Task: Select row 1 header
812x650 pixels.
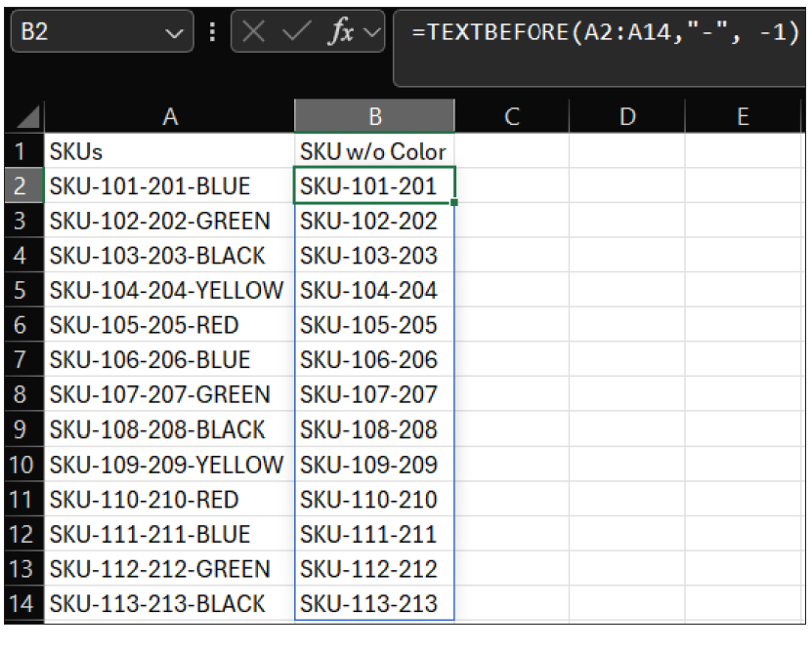Action: 21,151
